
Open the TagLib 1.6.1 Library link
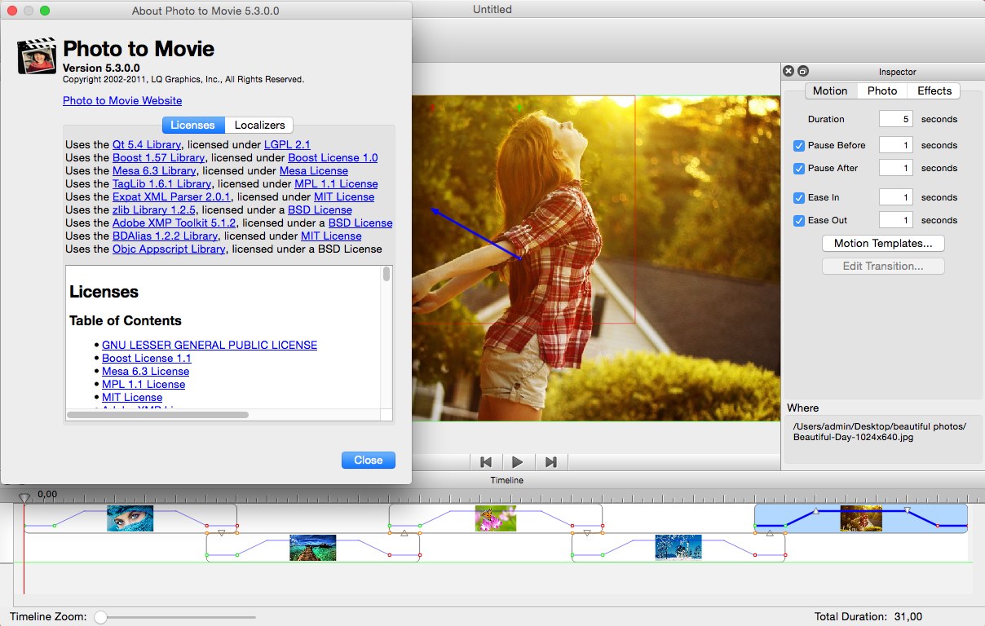[161, 183]
